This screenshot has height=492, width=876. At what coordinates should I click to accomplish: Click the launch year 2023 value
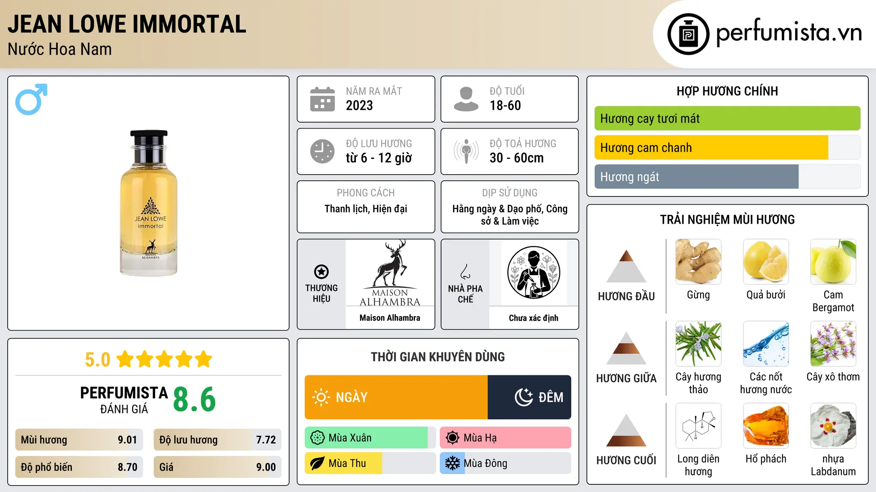pyautogui.click(x=359, y=105)
